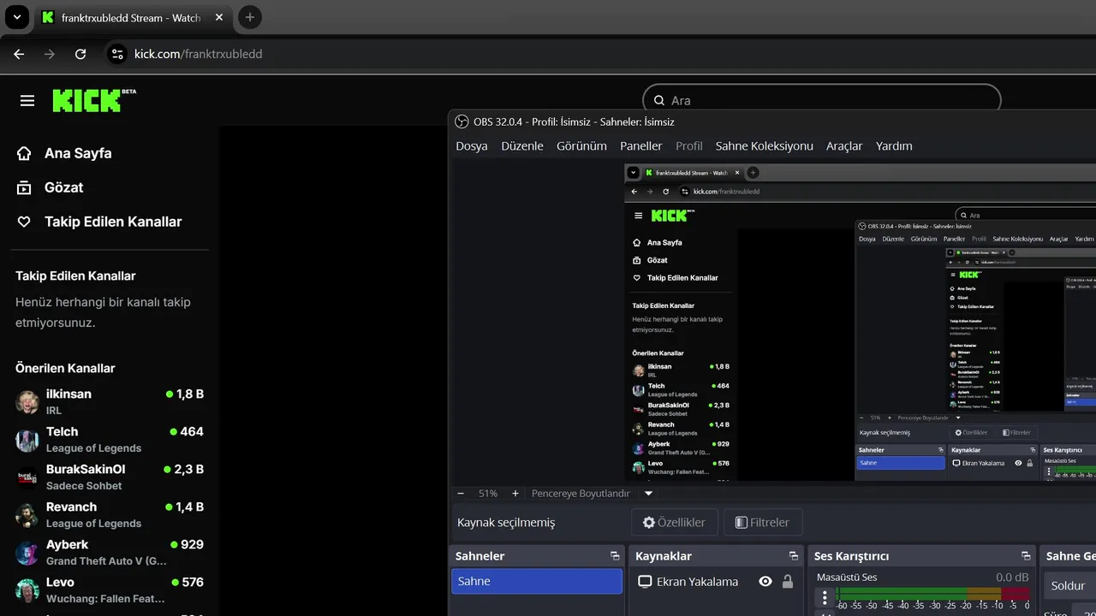Viewport: 1096px width, 616px height.
Task: Click Telch's channel avatar
Action: coord(27,440)
